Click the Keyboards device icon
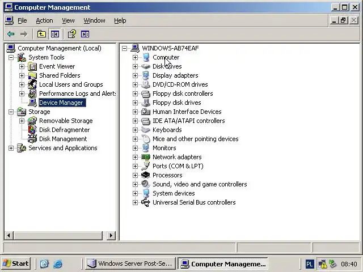 click(146, 130)
